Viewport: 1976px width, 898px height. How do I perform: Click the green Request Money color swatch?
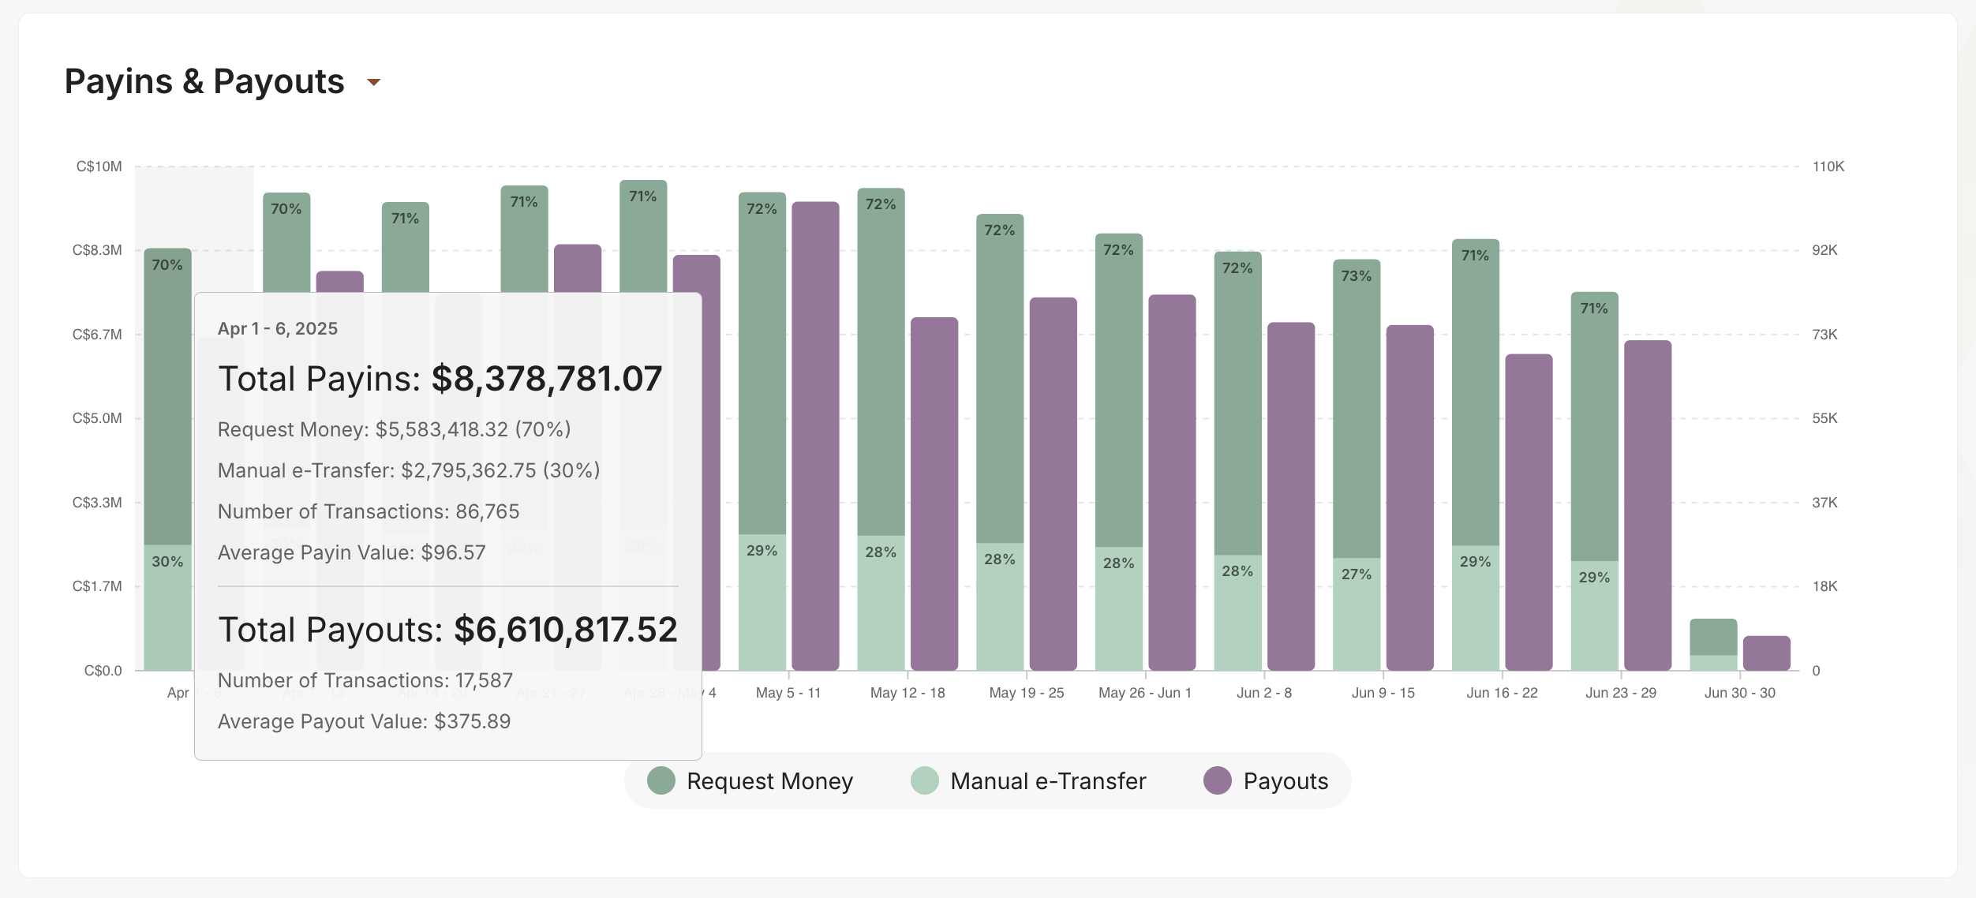[661, 781]
